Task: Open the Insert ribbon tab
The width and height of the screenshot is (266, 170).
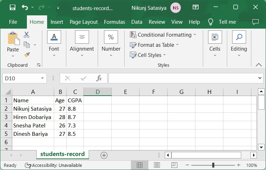Action: pyautogui.click(x=57, y=22)
